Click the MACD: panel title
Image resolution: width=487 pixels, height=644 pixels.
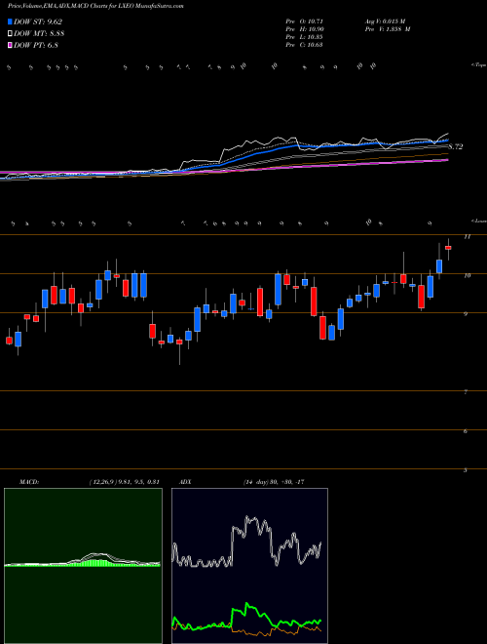28,482
